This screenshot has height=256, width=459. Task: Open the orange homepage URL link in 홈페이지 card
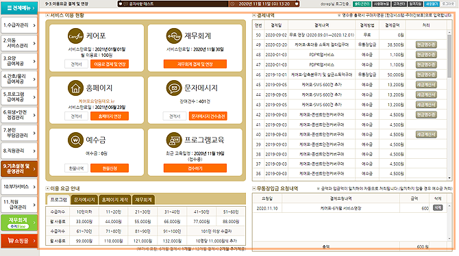point(97,101)
